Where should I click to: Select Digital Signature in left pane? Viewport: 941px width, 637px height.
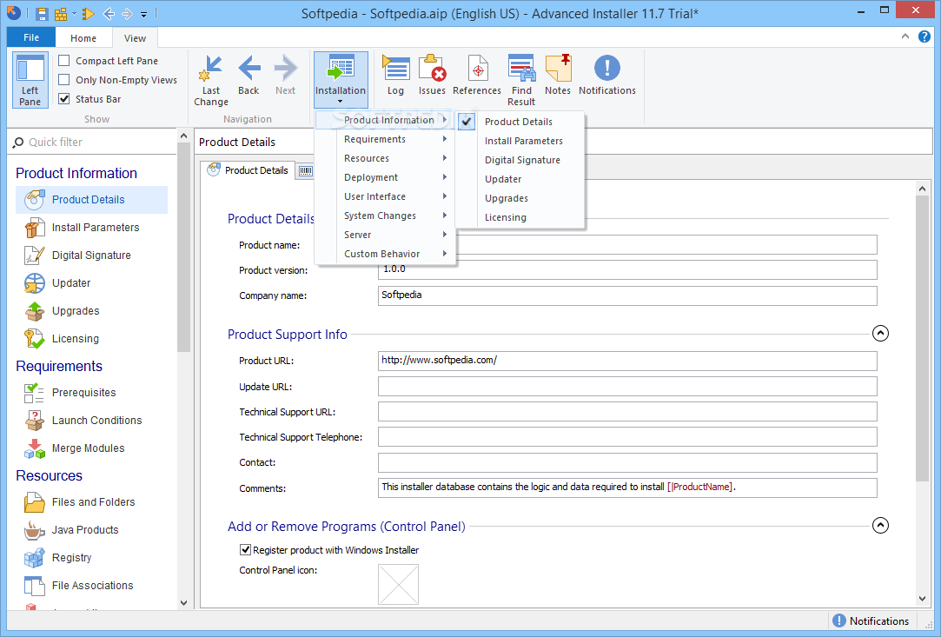pos(91,255)
